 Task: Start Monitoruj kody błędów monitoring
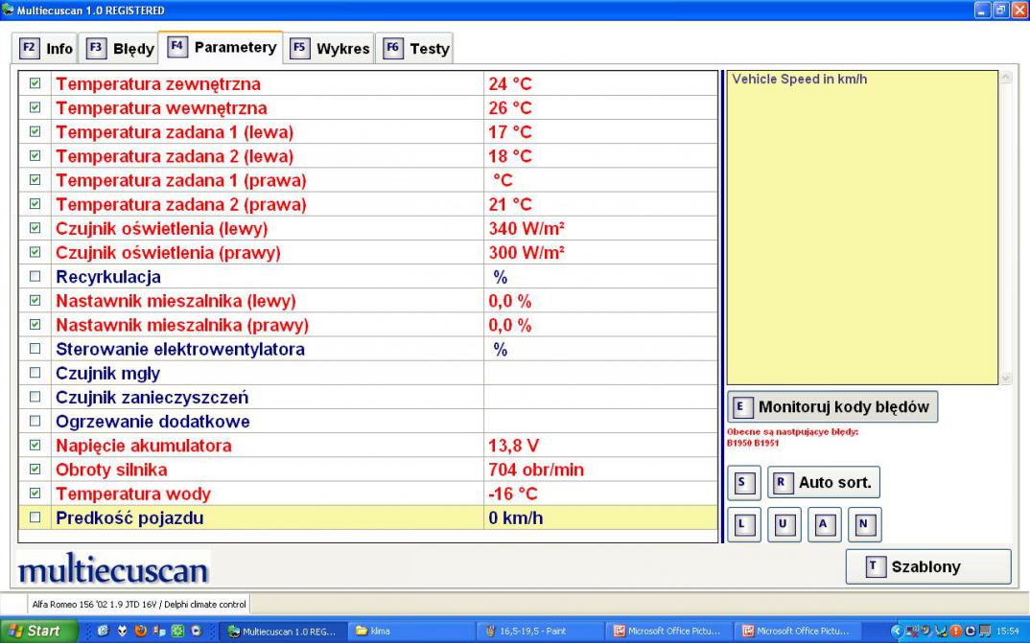pos(832,406)
